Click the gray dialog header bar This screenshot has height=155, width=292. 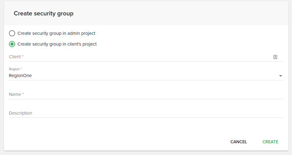[x=185, y=14]
